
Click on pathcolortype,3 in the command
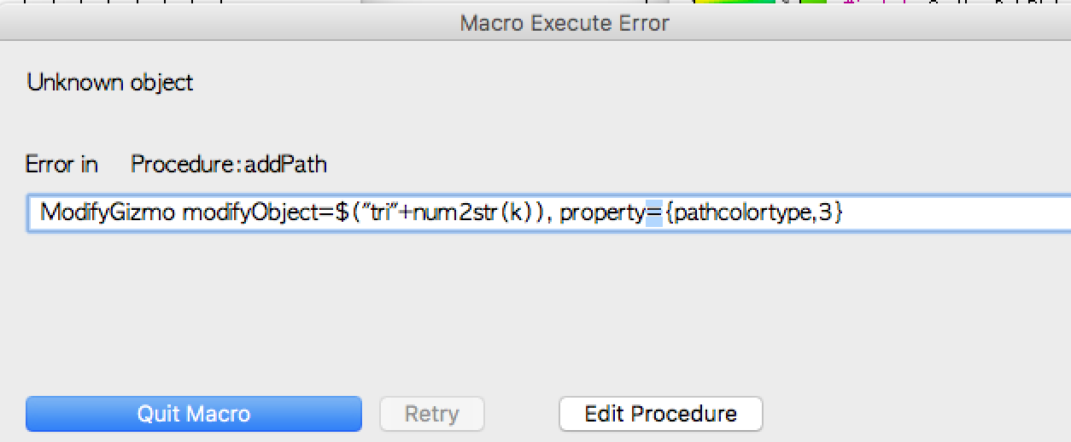click(752, 213)
